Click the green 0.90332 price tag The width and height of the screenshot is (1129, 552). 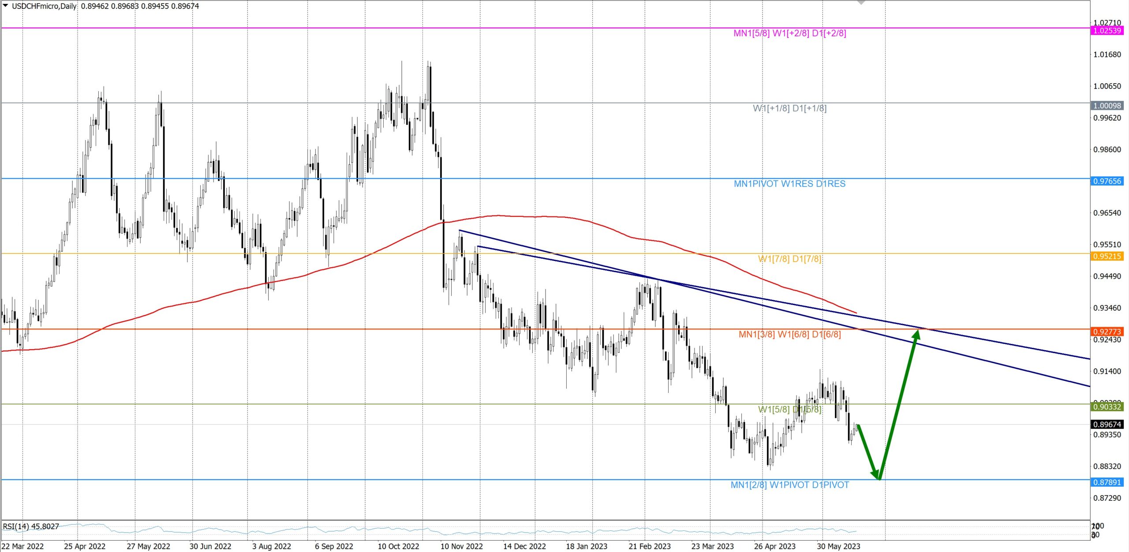point(1107,407)
